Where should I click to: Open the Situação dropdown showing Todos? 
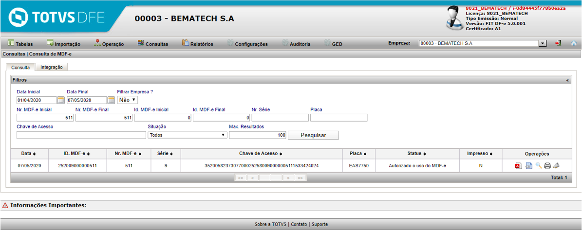188,135
